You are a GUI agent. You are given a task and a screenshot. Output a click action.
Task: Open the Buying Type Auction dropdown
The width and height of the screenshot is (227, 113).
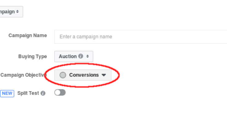74,56
